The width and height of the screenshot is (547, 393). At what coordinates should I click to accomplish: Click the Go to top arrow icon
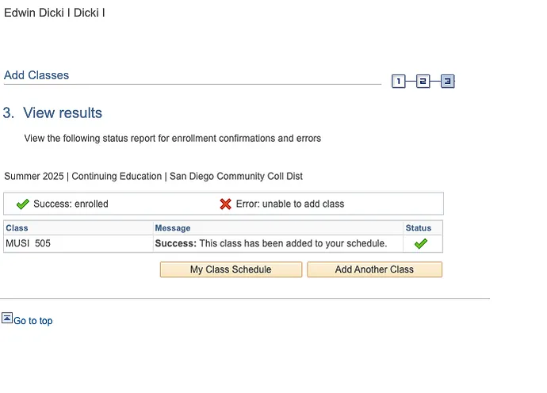pyautogui.click(x=7, y=318)
